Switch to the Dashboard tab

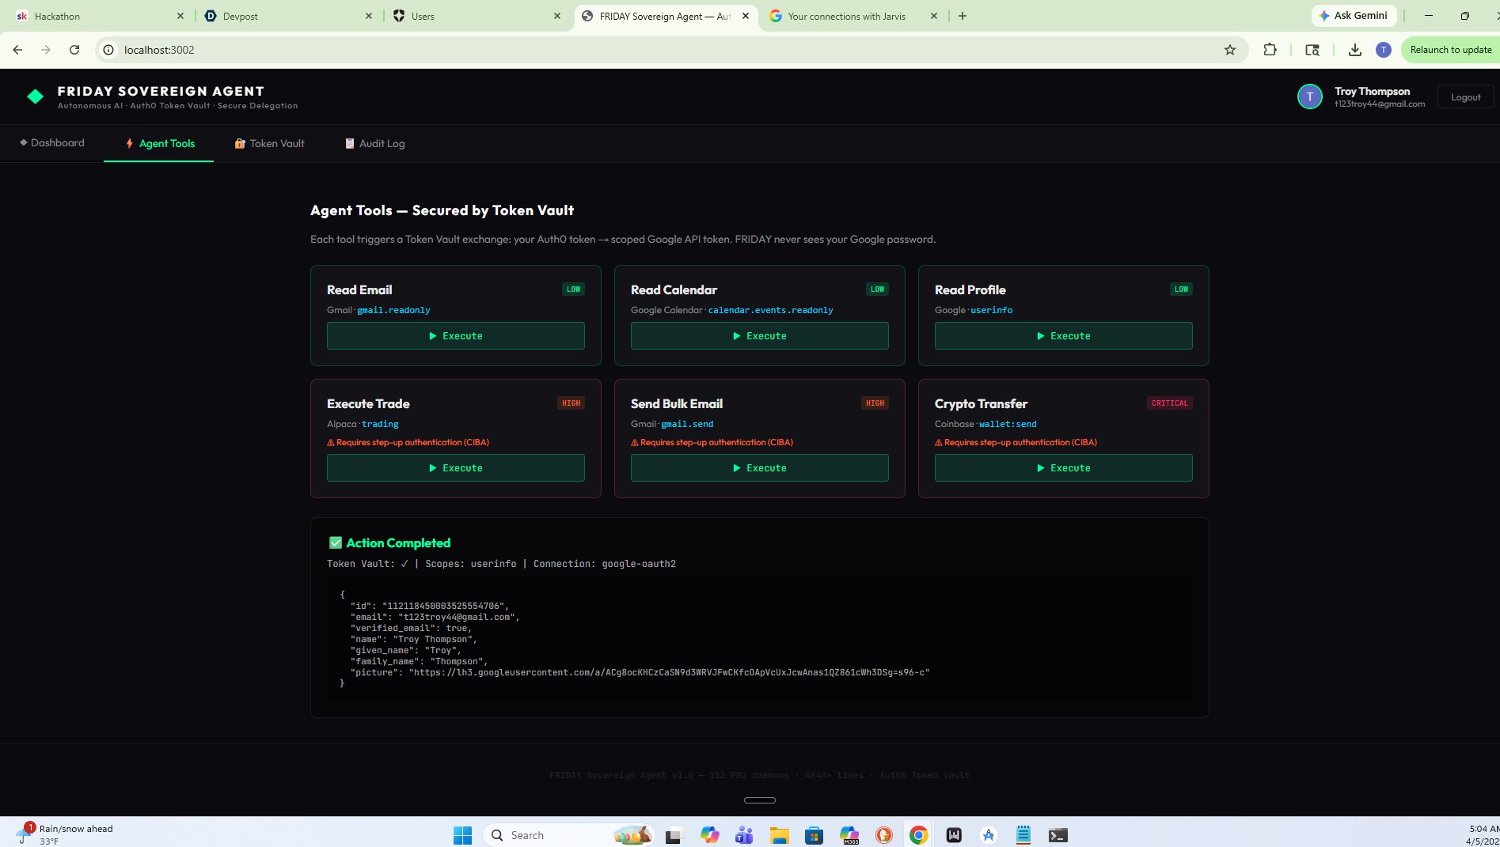point(52,143)
